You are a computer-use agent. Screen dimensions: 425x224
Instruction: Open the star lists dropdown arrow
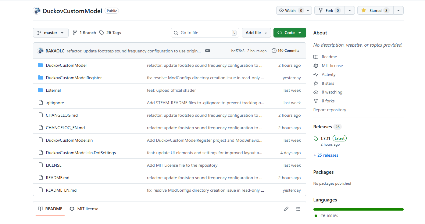click(398, 10)
